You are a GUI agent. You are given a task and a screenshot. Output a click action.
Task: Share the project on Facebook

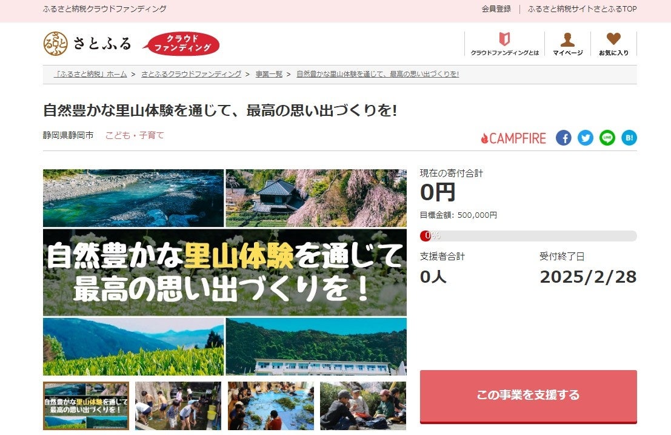tap(564, 138)
